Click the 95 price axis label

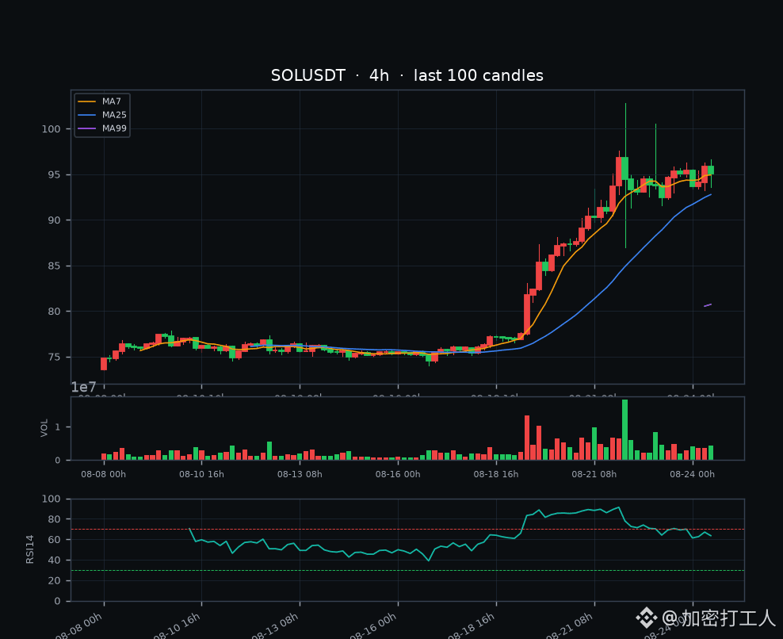click(x=54, y=175)
